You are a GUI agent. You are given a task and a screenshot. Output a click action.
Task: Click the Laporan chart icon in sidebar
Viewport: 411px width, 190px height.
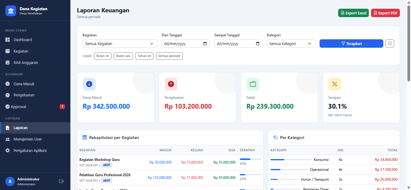8,128
